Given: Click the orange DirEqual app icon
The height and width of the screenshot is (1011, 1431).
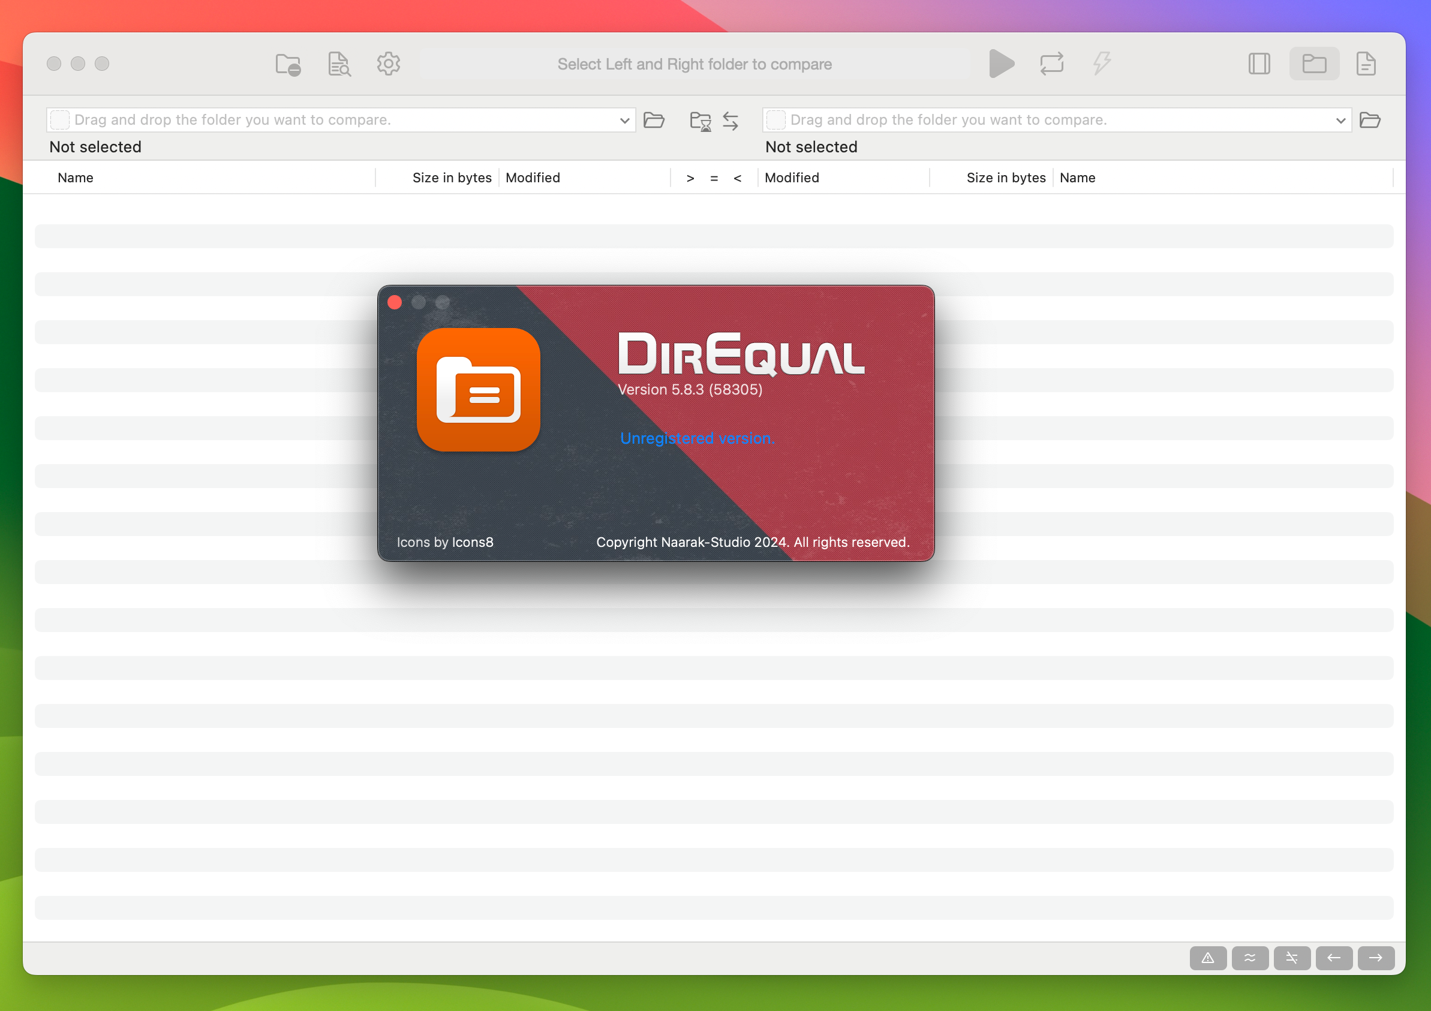Looking at the screenshot, I should tap(479, 390).
